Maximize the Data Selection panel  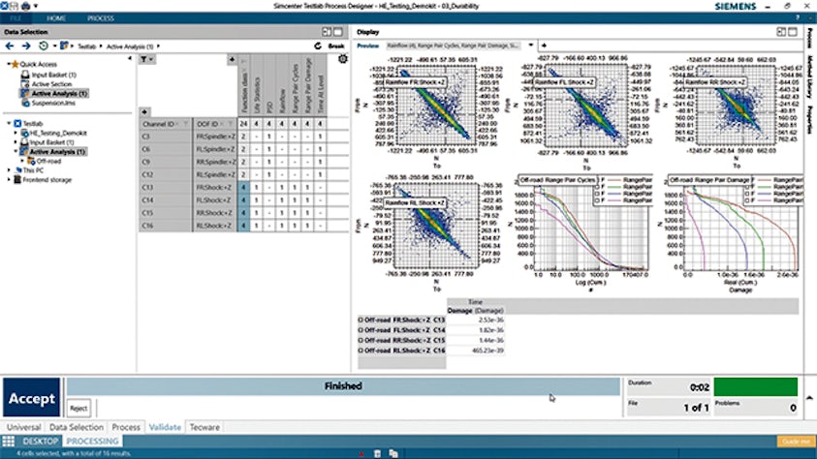338,32
